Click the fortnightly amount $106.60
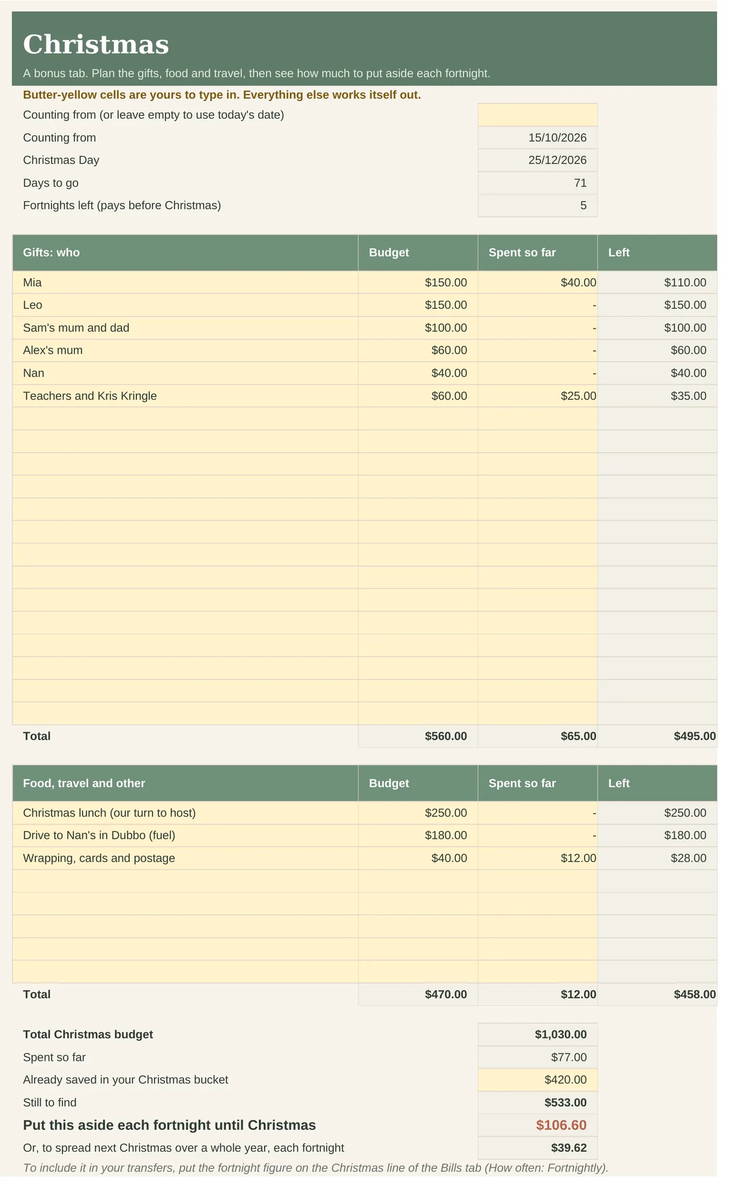Viewport: 729px width, 1186px height. pos(537,1125)
